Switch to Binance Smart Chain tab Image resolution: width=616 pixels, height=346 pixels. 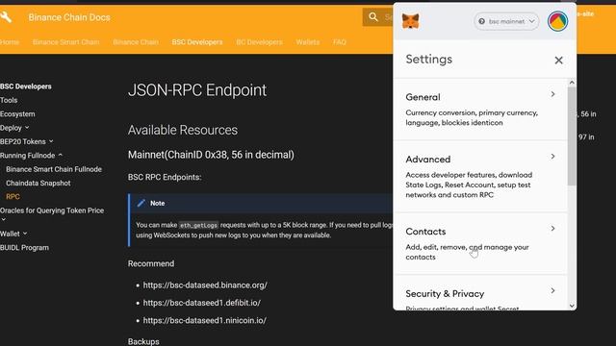[x=66, y=42]
